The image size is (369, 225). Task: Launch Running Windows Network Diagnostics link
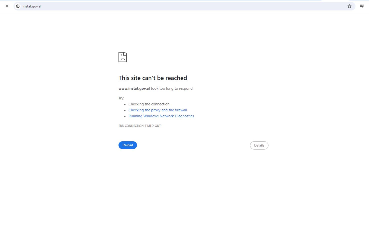click(161, 116)
